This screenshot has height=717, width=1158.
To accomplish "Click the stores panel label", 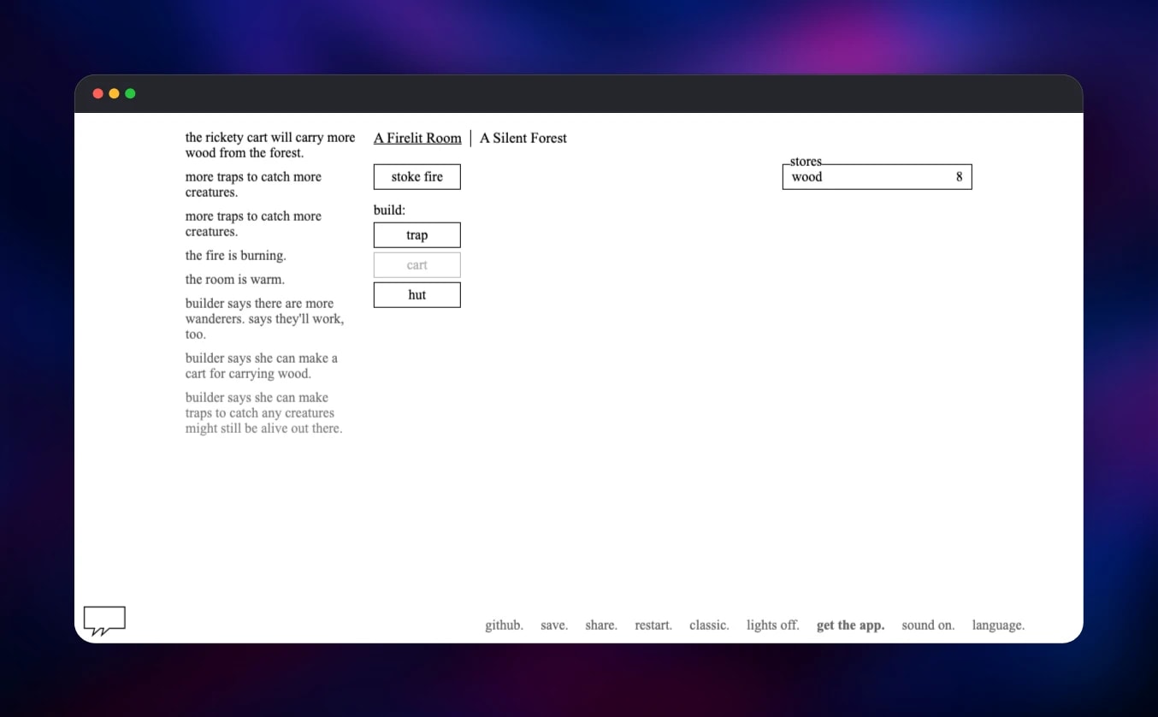I will tap(806, 162).
